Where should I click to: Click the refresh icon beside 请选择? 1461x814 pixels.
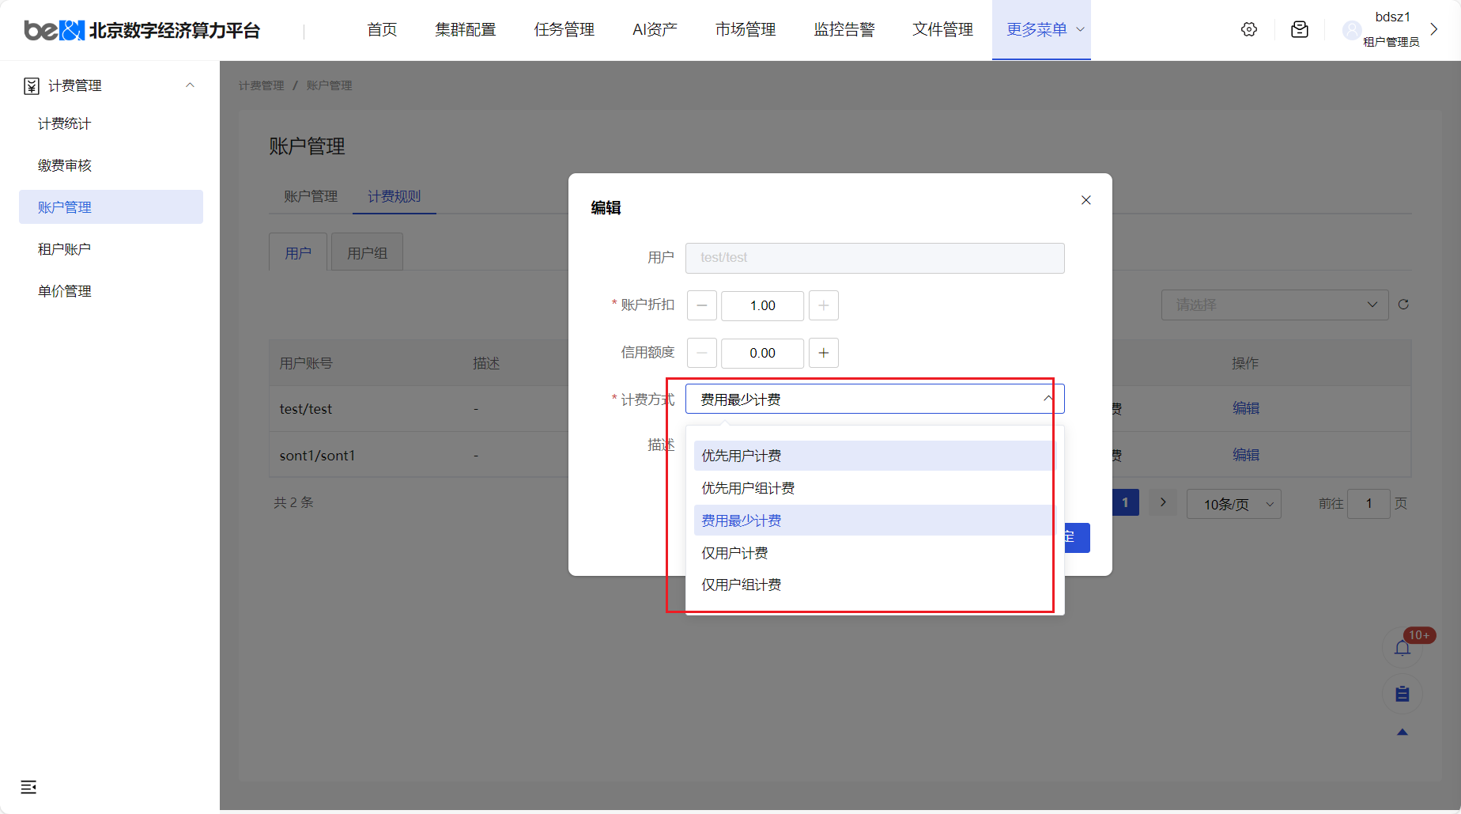[1404, 305]
